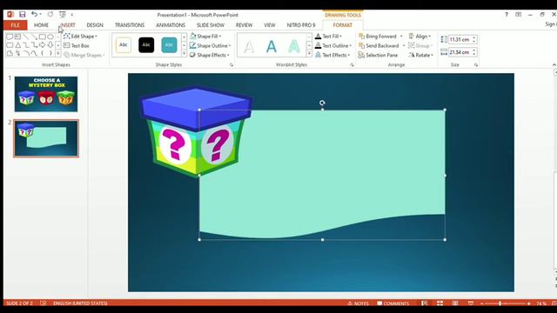The image size is (557, 313).
Task: Open Align dropdown
Action: tap(419, 37)
